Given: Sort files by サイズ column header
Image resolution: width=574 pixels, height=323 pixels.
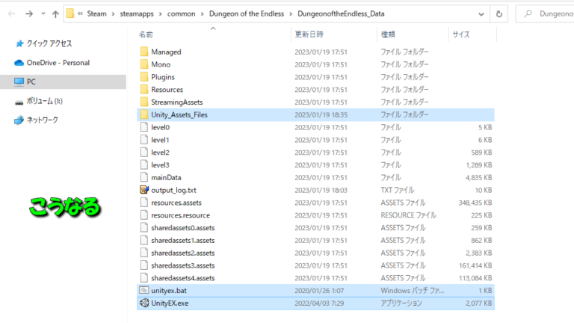Looking at the screenshot, I should click(461, 34).
